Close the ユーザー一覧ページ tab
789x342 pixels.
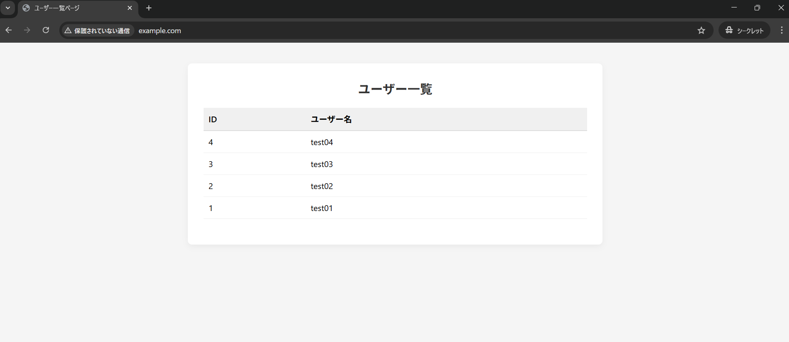click(130, 8)
